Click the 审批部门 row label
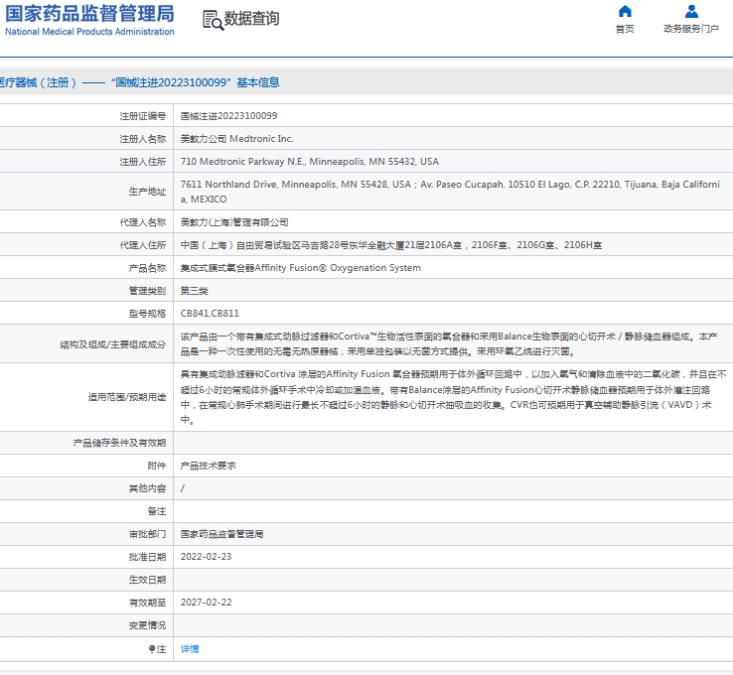733x675 pixels. point(147,534)
